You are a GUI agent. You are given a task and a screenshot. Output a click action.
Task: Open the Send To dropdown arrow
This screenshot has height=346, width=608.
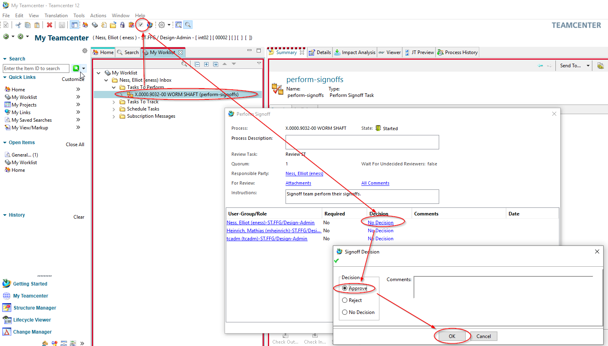(588, 66)
